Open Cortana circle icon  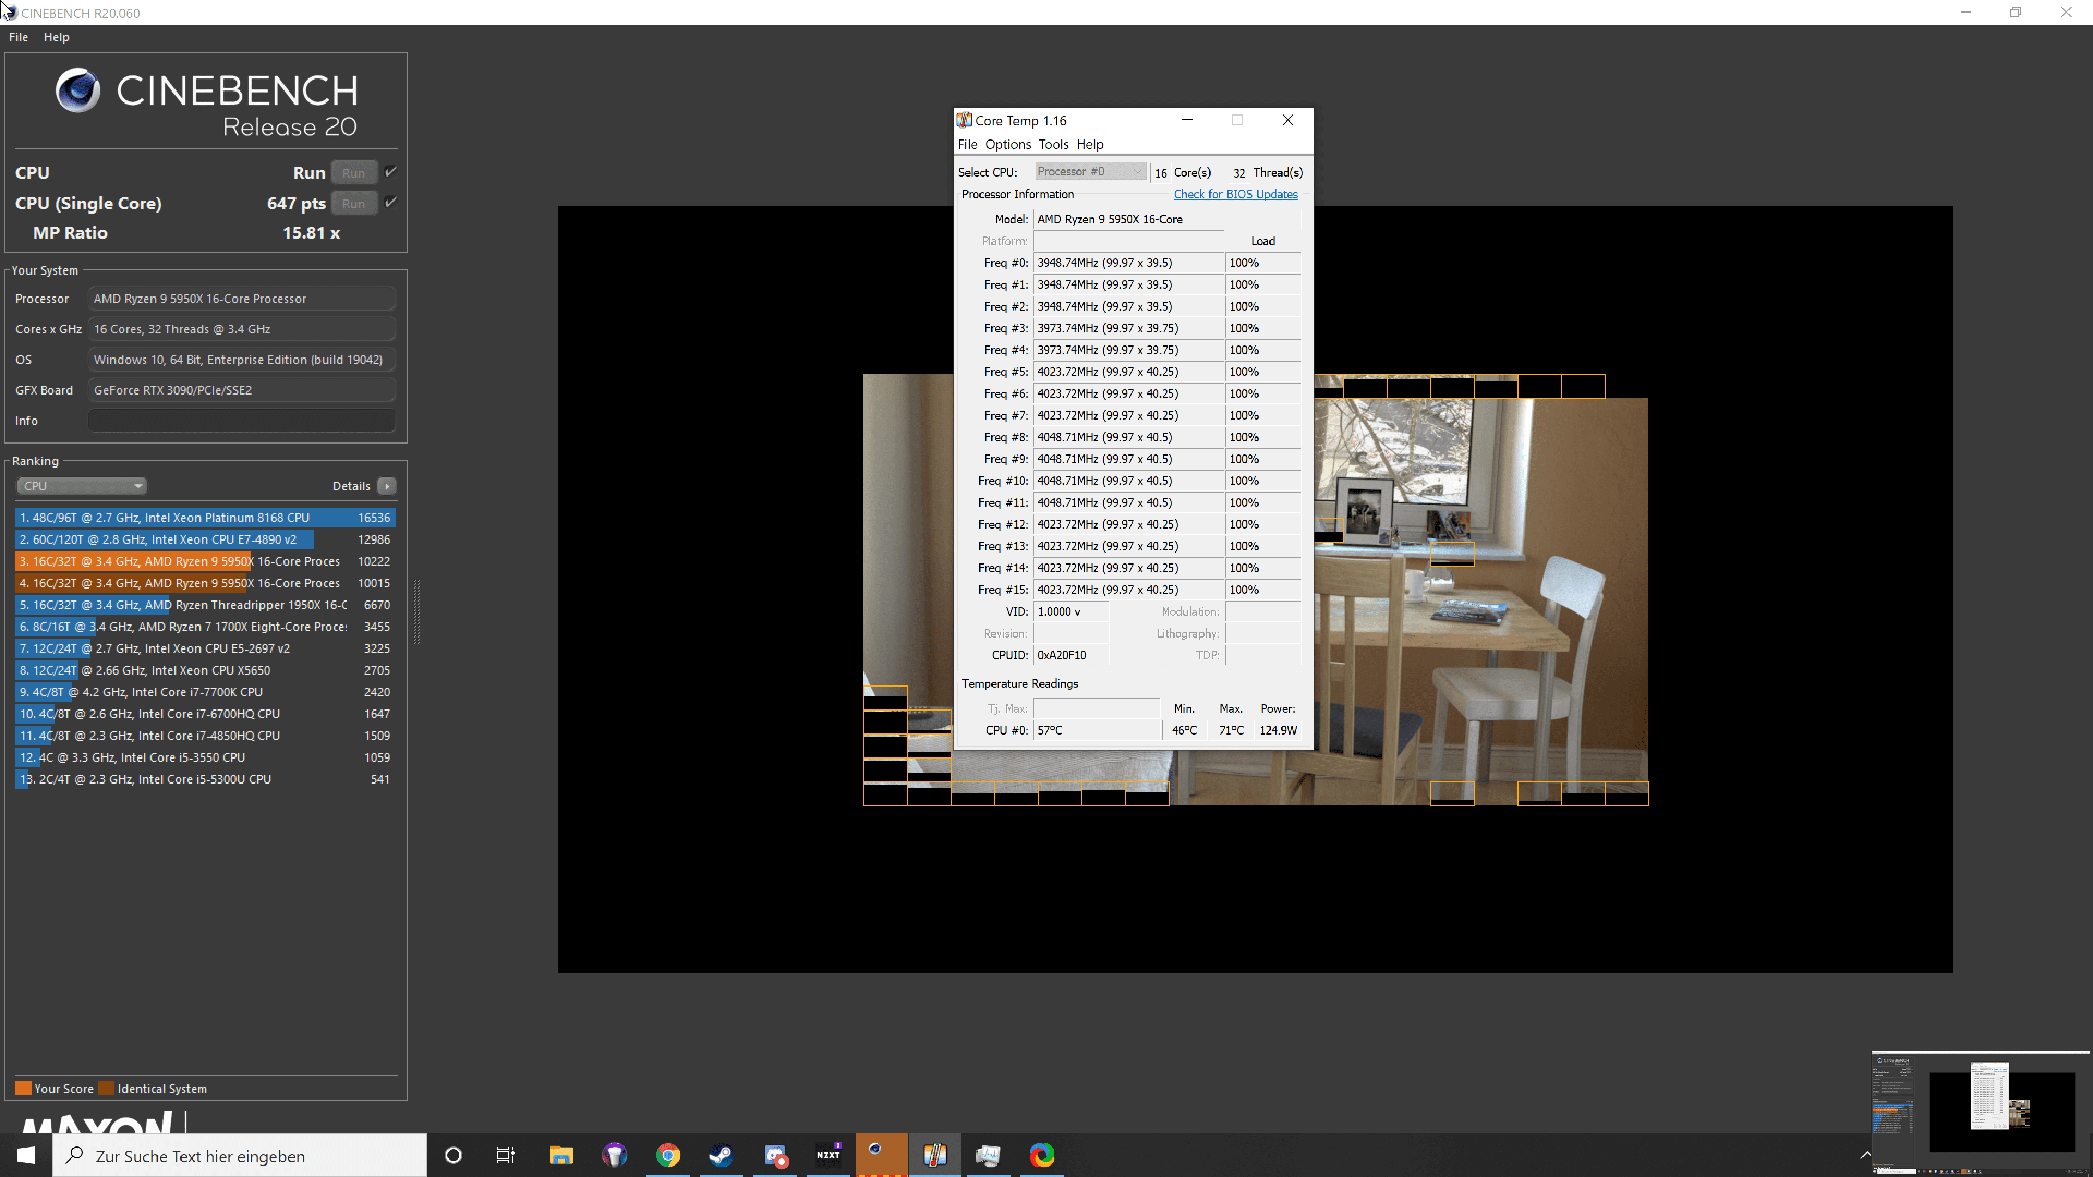pos(453,1155)
